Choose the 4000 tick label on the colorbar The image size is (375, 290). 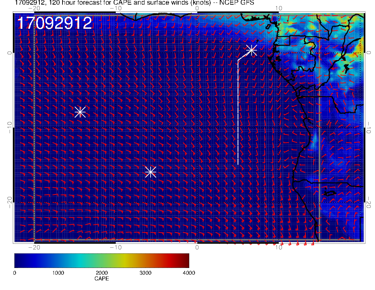click(189, 273)
